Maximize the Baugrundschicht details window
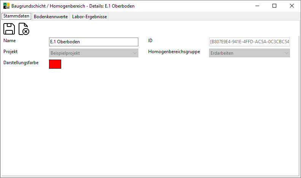301x178 pixels. [274, 6]
